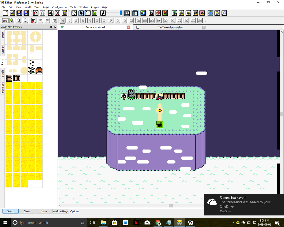This screenshot has height=227, width=284.
Task: Zoom in with the plus magnifier
Action: [x=19, y=21]
